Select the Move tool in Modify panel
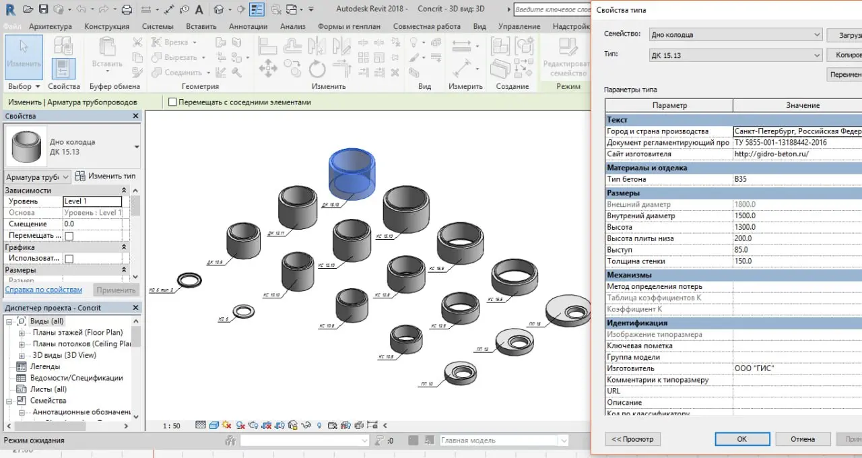Viewport: 862px width, 458px height. [268, 68]
